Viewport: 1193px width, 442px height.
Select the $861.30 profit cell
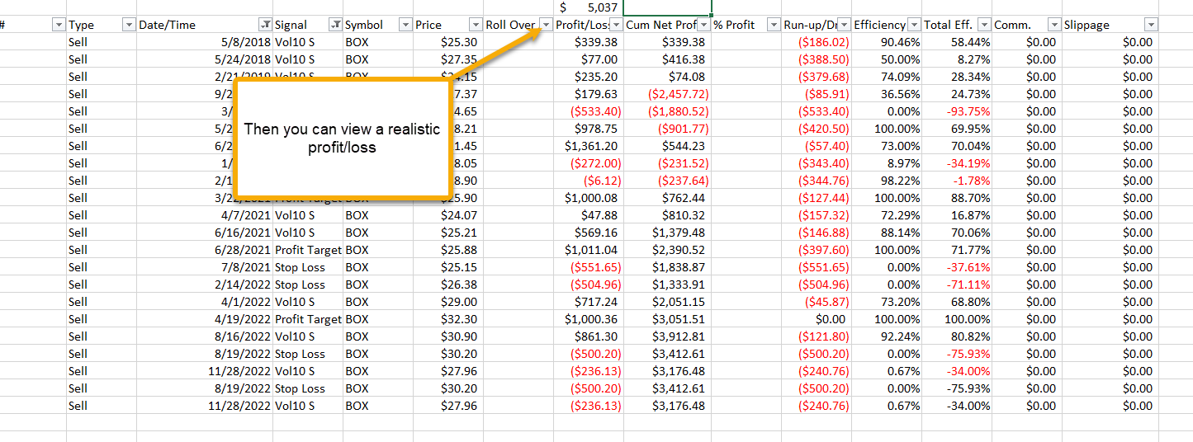pyautogui.click(x=589, y=336)
